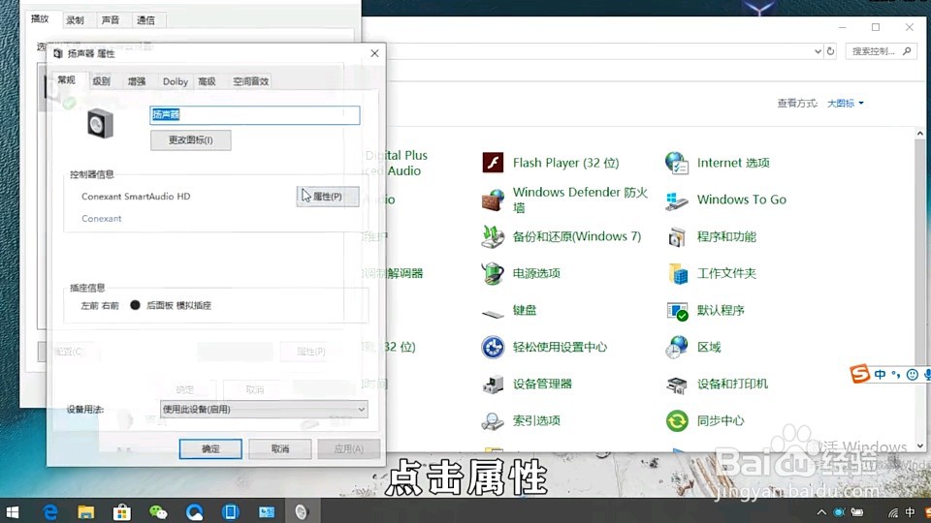Open the 声音 tab in Sound window
This screenshot has height=523, width=931.
[x=111, y=20]
